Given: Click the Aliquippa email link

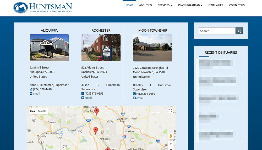Looking at the screenshot, I should tap(36, 94).
